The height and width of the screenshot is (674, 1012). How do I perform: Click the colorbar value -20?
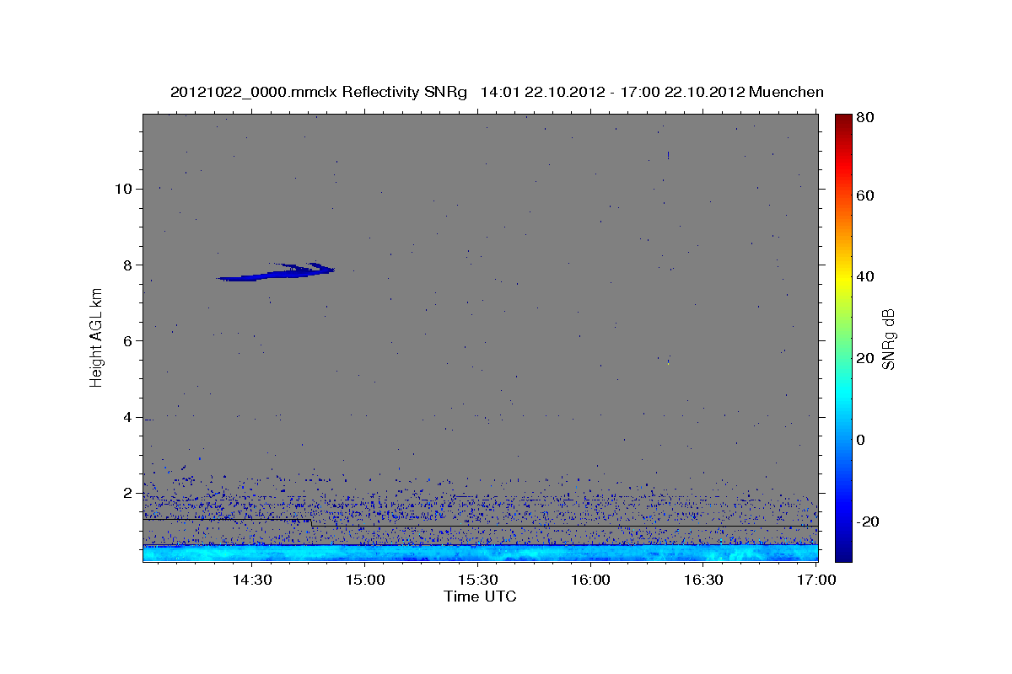(870, 522)
